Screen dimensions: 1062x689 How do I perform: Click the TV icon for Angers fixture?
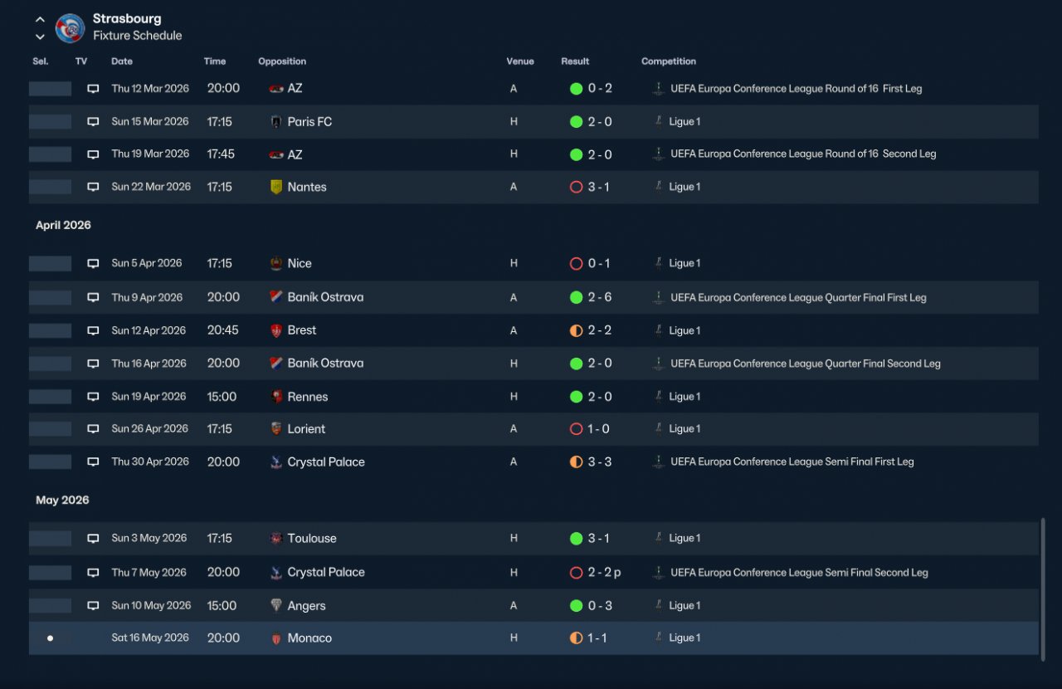click(93, 606)
